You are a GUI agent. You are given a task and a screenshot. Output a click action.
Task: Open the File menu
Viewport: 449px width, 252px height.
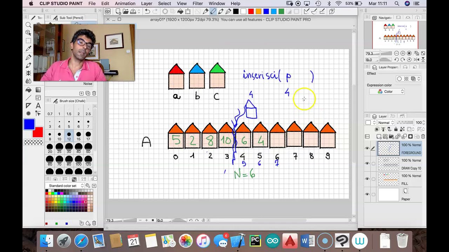[x=92, y=3]
